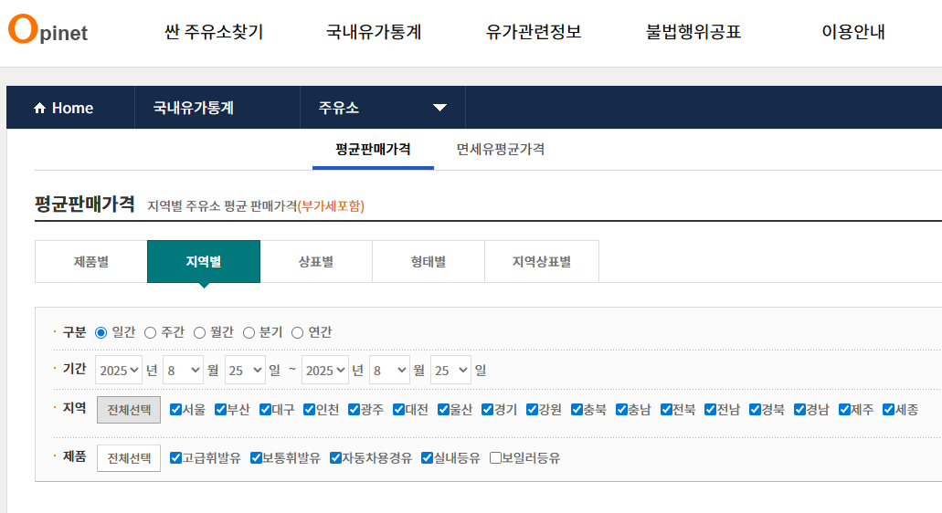Click the Home house icon
This screenshot has height=513, width=942.
click(39, 108)
